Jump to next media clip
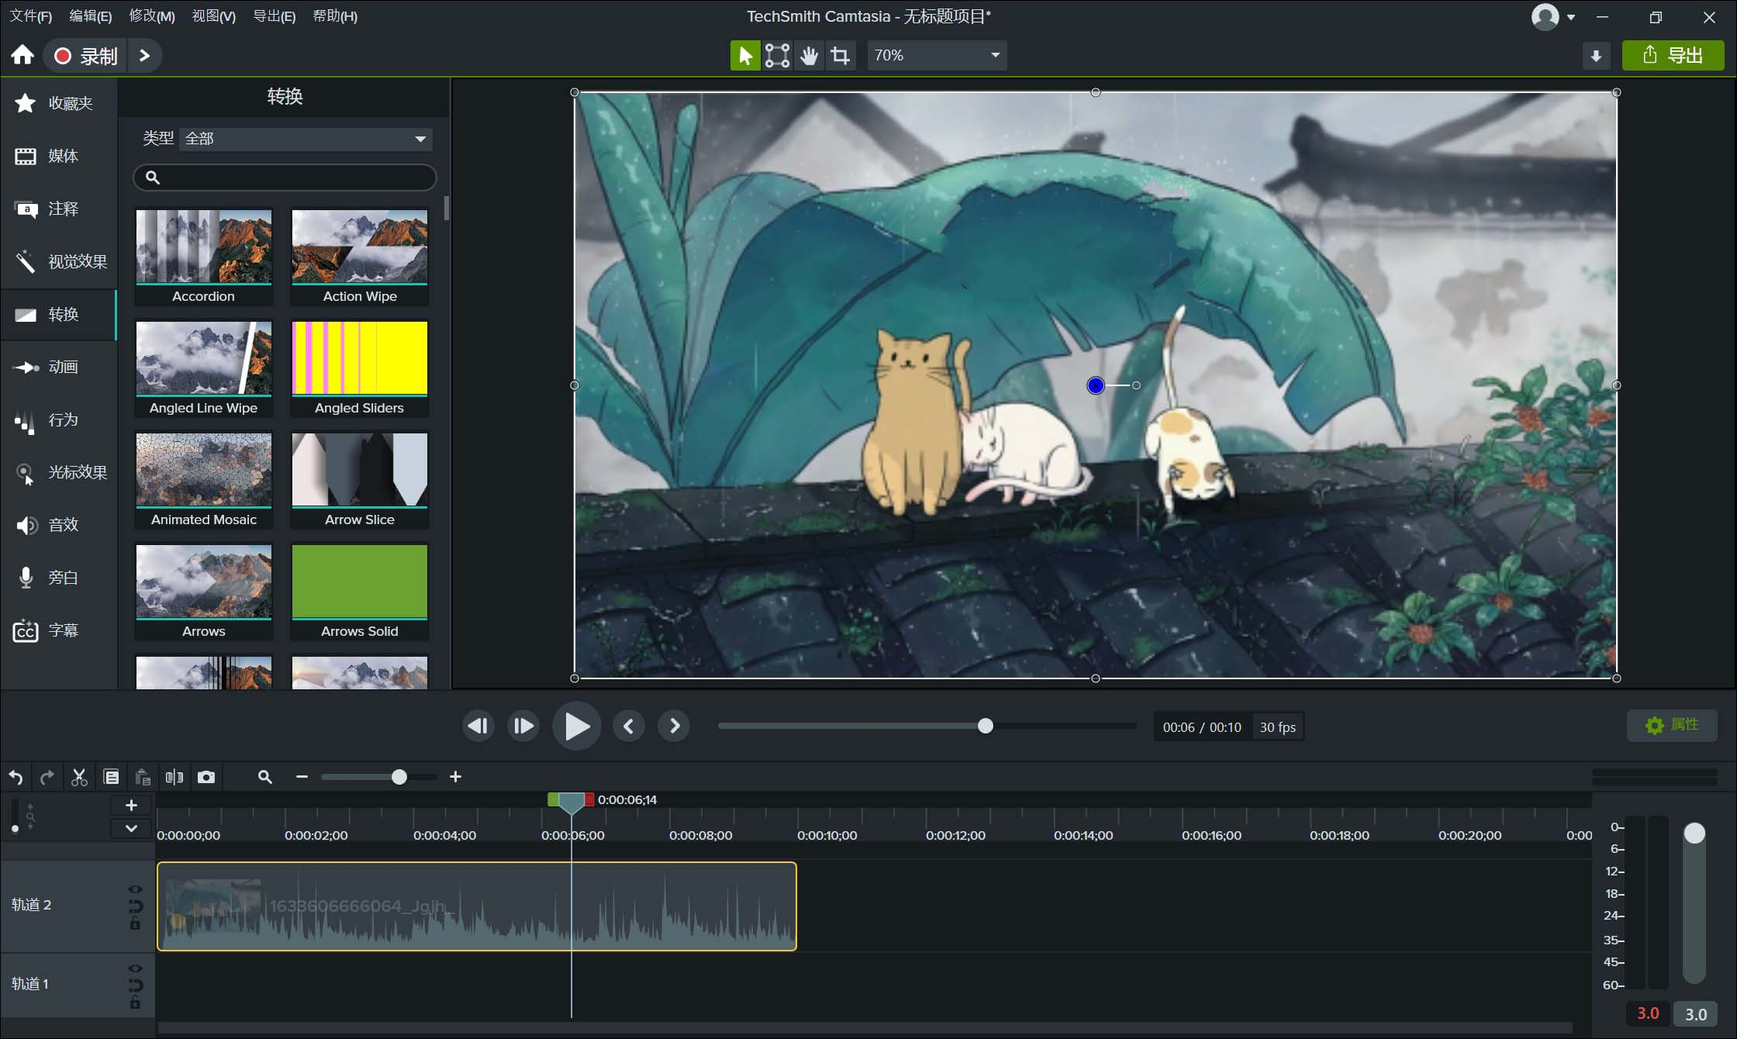Viewport: 1737px width, 1039px height. 674,727
